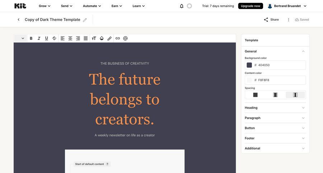
Task: Toggle underline formatting
Action: 47,38
